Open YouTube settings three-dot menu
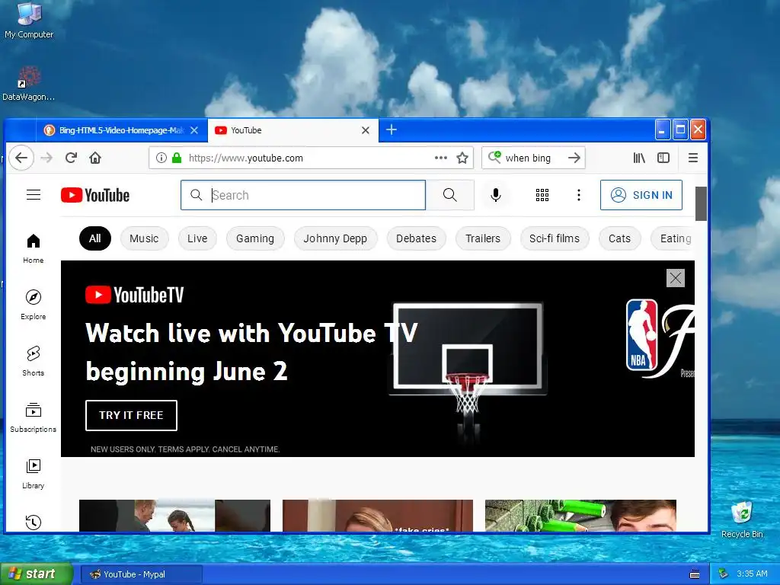 [x=579, y=195]
